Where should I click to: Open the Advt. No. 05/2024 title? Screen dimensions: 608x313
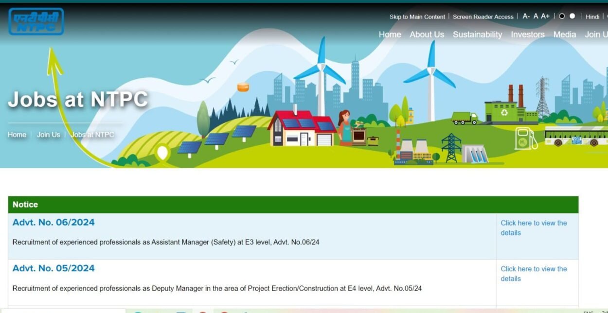click(x=54, y=268)
